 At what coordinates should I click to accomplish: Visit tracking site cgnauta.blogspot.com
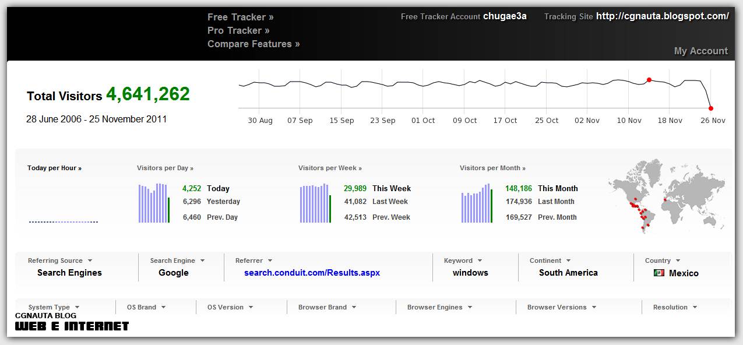pos(661,16)
